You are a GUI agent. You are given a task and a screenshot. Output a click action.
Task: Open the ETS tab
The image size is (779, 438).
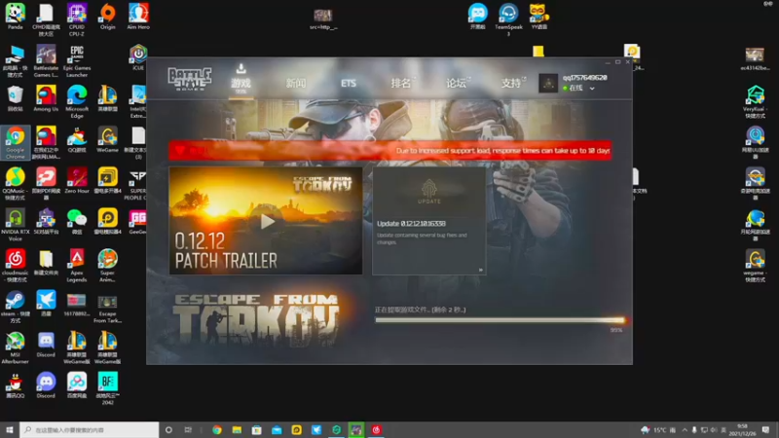[349, 83]
